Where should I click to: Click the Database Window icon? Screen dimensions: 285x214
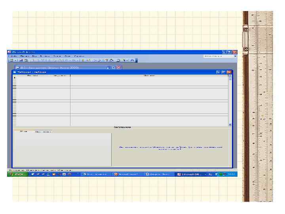pos(118,60)
